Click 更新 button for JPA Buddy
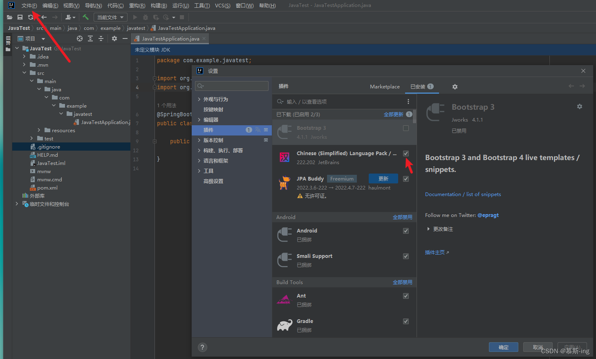The image size is (596, 359). tap(383, 178)
